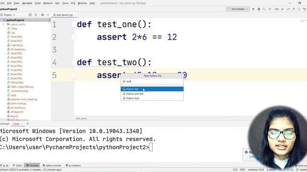Select 1000+ subscribers.py file
This screenshot has height=172, width=307.
[x=22, y=87]
